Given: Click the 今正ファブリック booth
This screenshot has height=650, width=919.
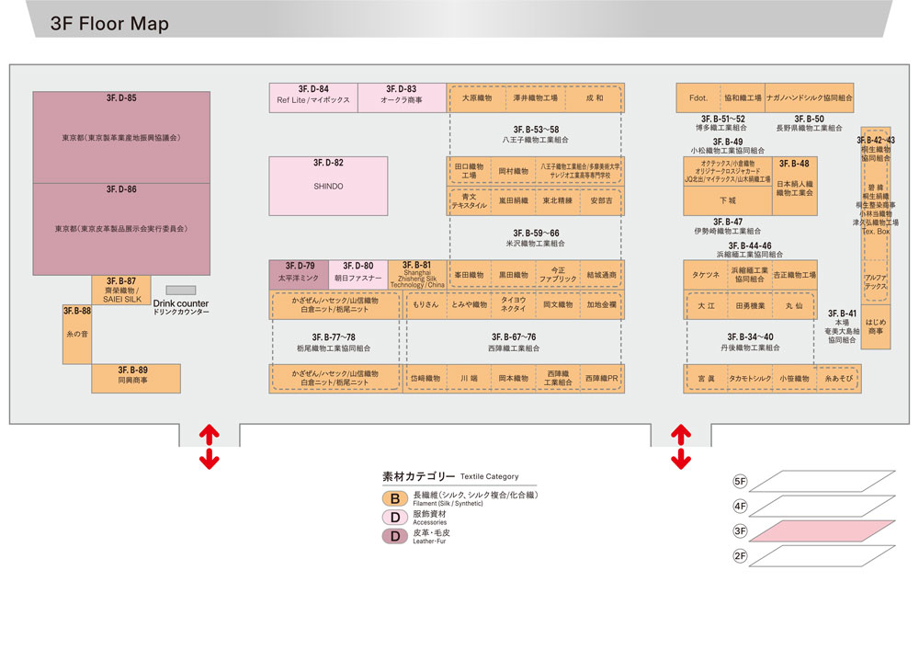Looking at the screenshot, I should pyautogui.click(x=558, y=275).
